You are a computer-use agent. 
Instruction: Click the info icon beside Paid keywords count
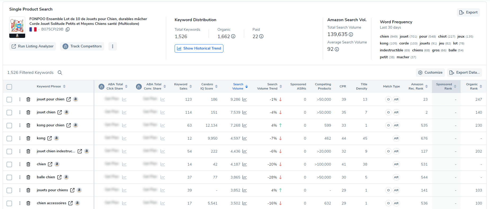(261, 37)
